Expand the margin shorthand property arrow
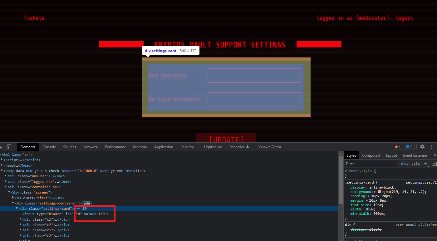Screen dimensions: 437x241 (367, 200)
